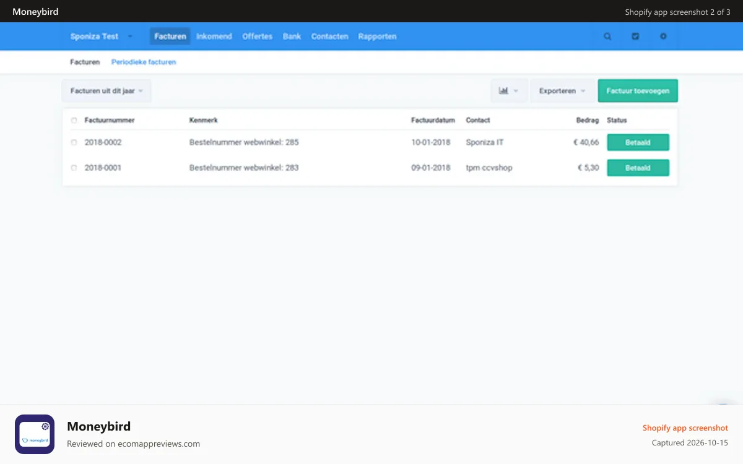This screenshot has height=464, width=743.
Task: Click contact 'tpm ccvshop'
Action: 489,168
